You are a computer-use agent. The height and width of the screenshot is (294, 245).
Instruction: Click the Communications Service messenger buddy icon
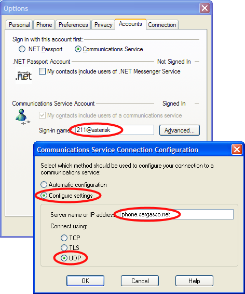pos(22,117)
